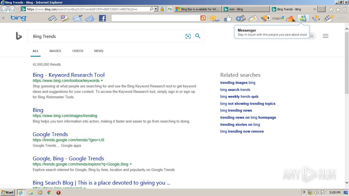This screenshot has height=196, width=349.
Task: Click visual search camera icon
Action: (x=188, y=36)
